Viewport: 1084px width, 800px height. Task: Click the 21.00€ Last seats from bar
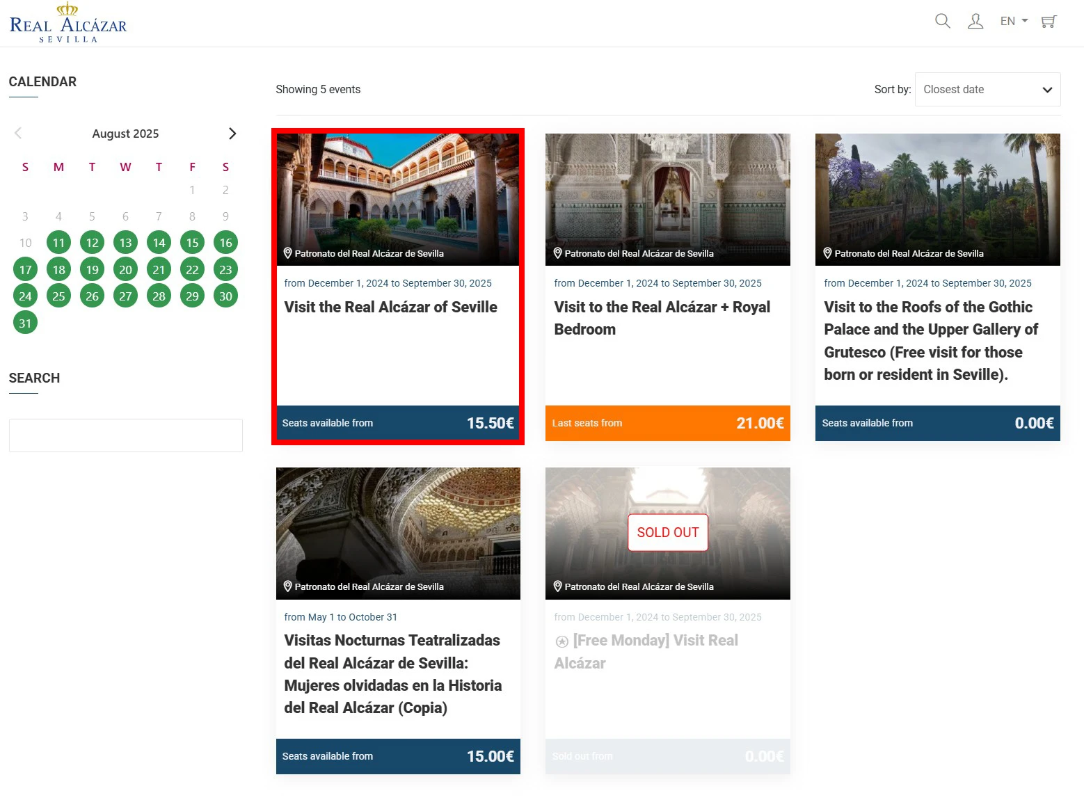[667, 423]
